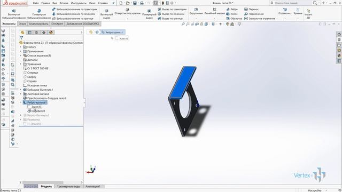Image resolution: width=342 pixels, height=192 pixels.
Task: Switch to DimXpertManager tab
Action: [44, 33]
